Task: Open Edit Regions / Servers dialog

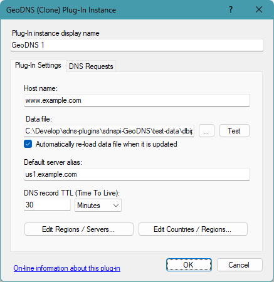Action: [79, 229]
